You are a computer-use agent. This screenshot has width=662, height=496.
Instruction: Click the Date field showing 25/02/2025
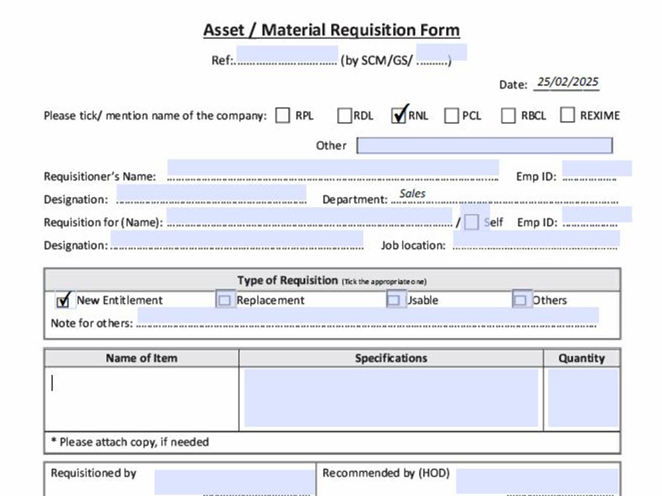coord(567,82)
